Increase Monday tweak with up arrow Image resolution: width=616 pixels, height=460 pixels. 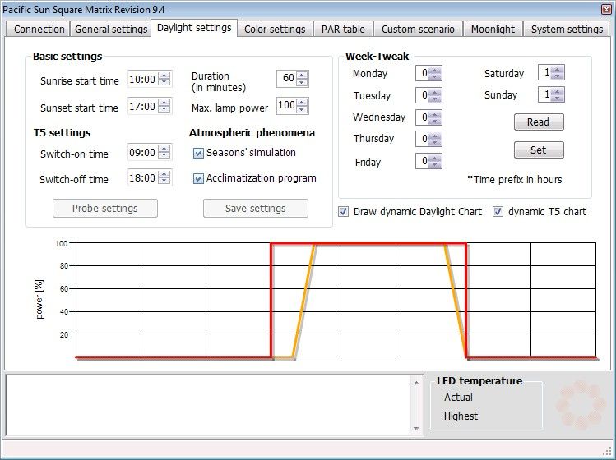point(434,70)
